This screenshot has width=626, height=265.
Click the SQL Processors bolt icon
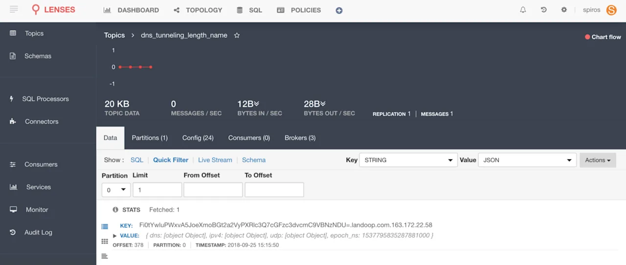12,99
